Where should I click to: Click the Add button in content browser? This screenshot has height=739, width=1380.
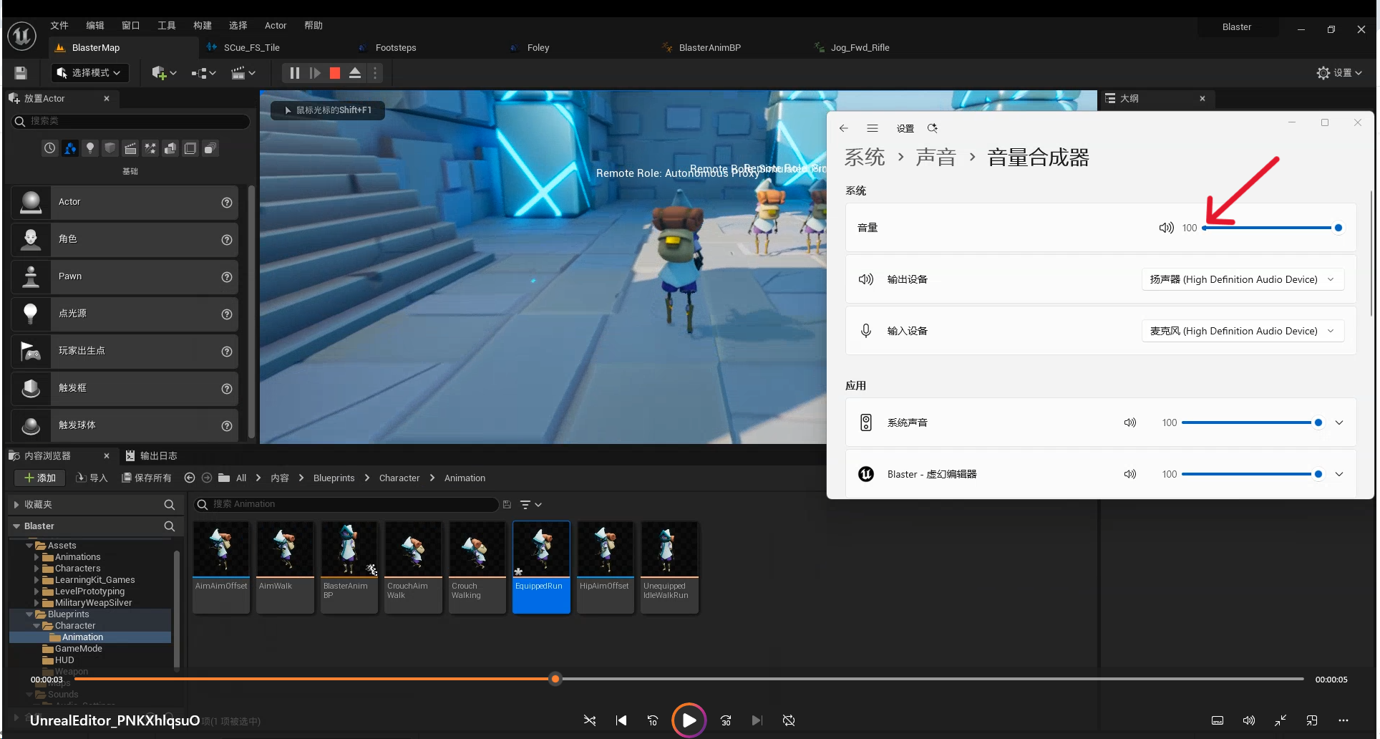pos(39,478)
